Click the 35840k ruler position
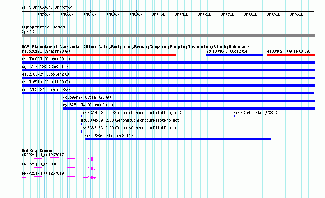The height and width of the screenshot is (198, 325). pyautogui.click(x=158, y=15)
